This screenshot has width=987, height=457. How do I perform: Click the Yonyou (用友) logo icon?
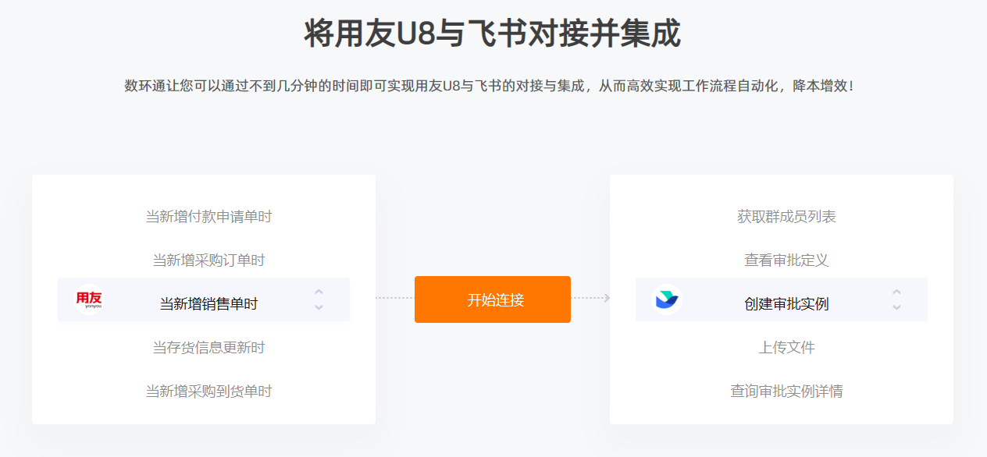(x=88, y=299)
